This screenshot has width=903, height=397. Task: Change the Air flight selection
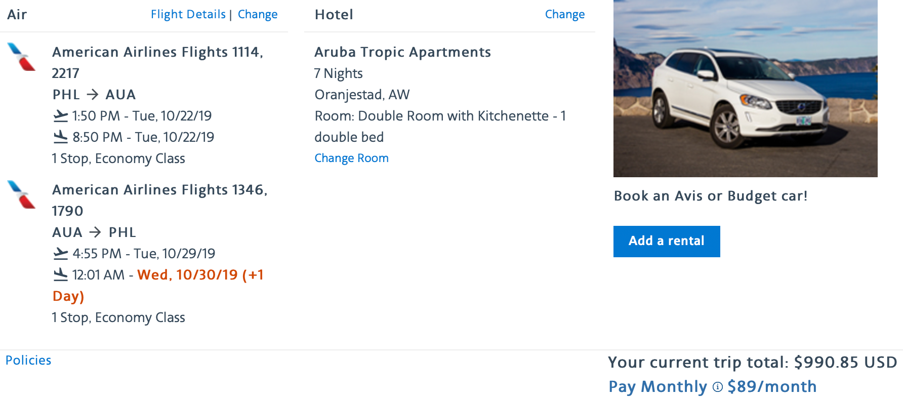coord(258,14)
